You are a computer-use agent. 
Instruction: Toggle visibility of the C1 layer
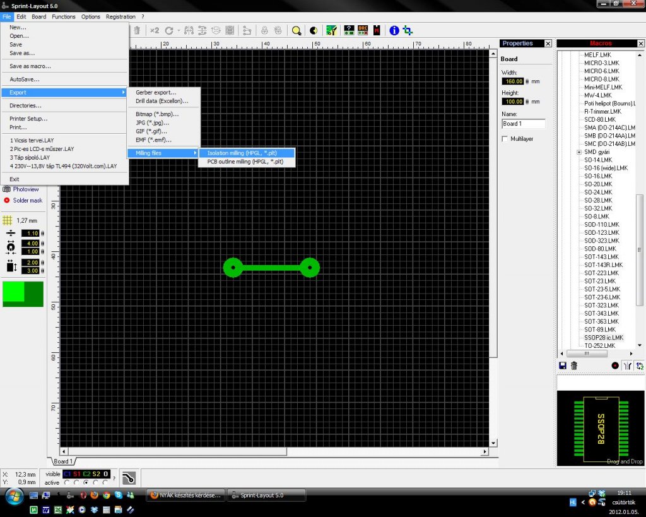(68, 473)
